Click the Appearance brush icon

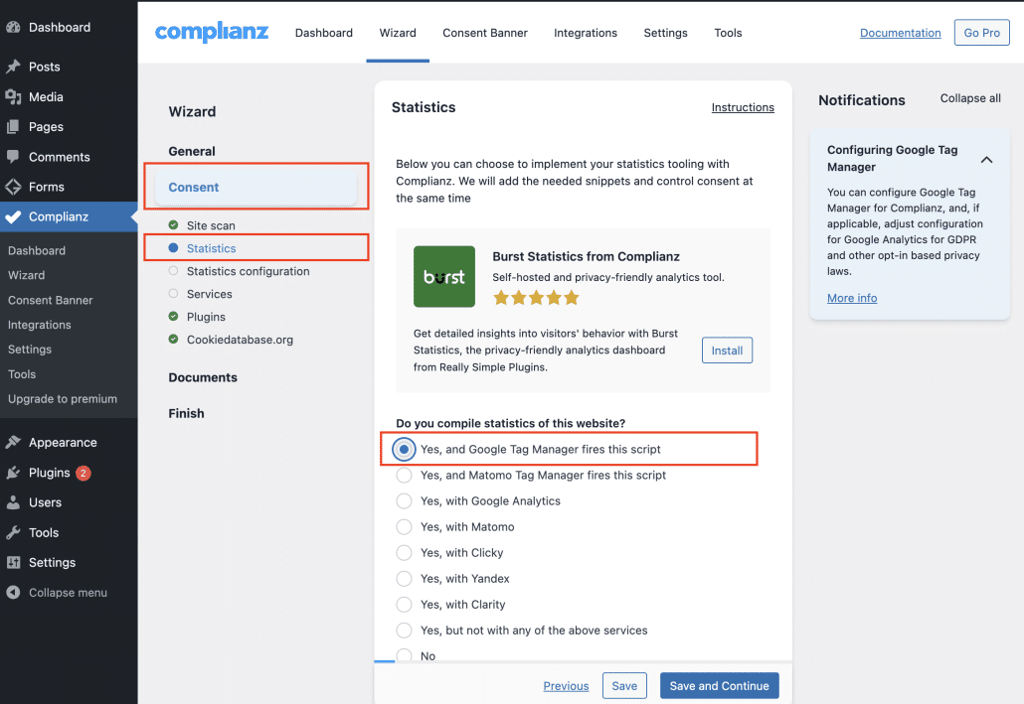pos(13,443)
